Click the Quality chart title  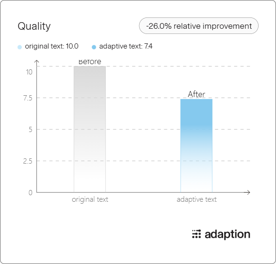pos(34,26)
